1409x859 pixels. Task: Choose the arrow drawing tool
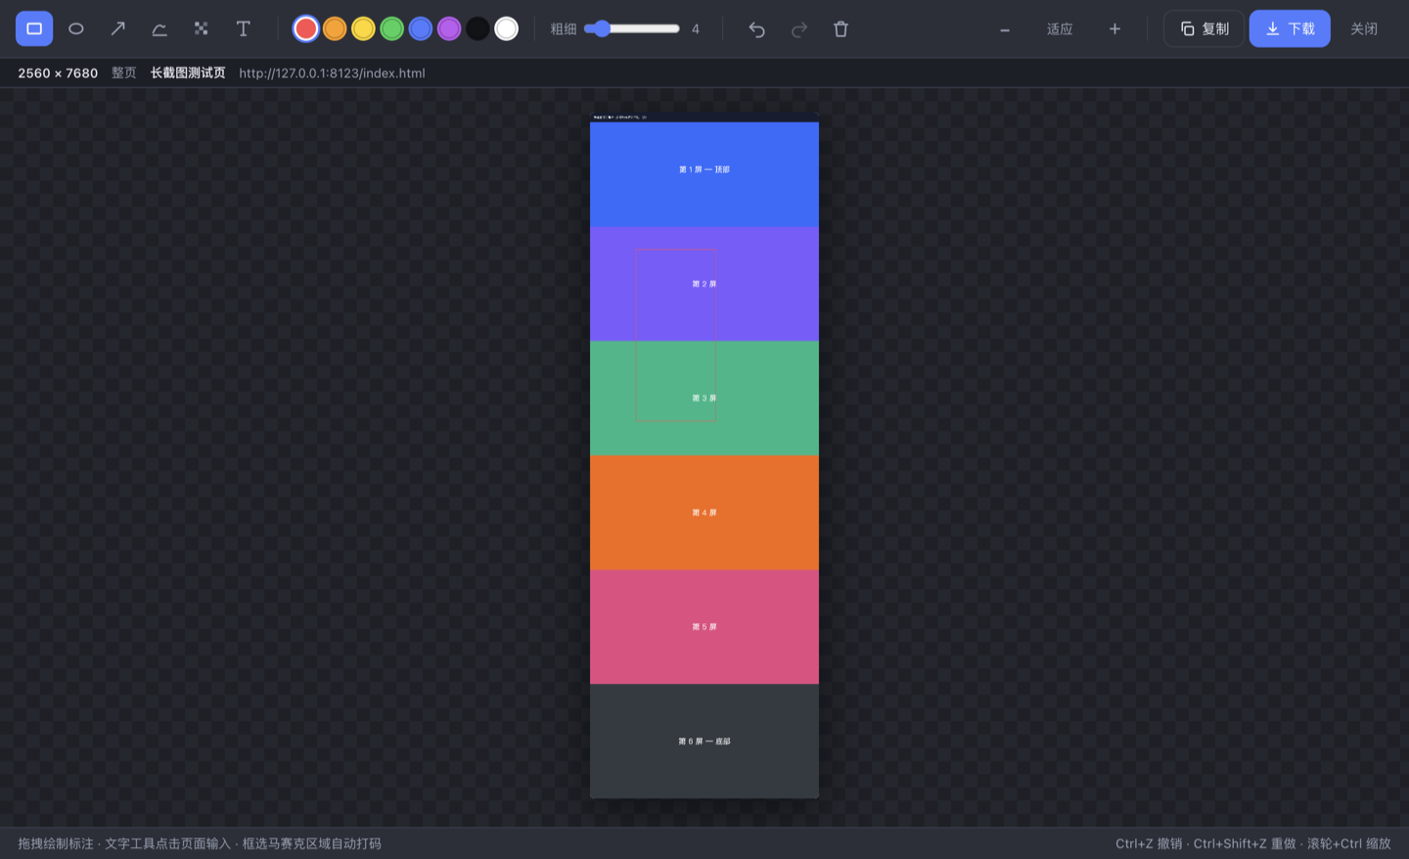(x=118, y=29)
